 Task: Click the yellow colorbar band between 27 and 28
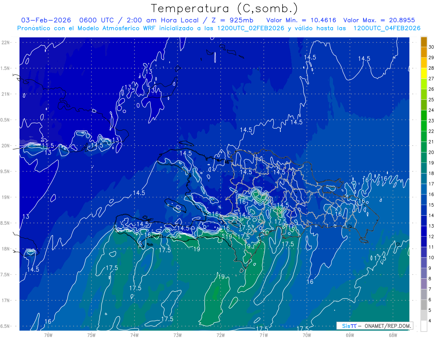[x=424, y=73]
